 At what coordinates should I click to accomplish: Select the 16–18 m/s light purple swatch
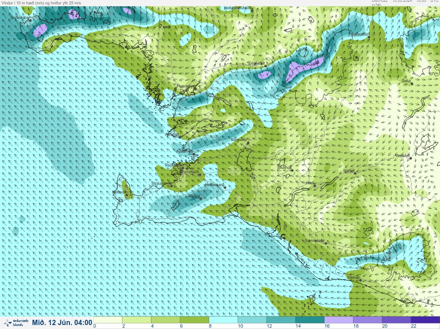point(339,320)
